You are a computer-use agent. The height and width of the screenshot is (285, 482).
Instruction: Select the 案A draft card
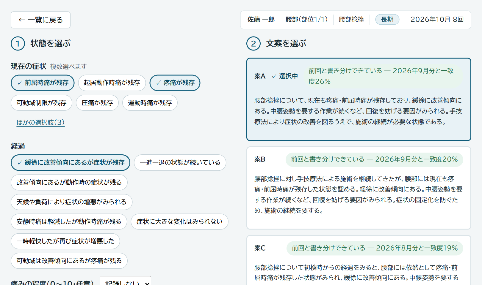[359, 99]
